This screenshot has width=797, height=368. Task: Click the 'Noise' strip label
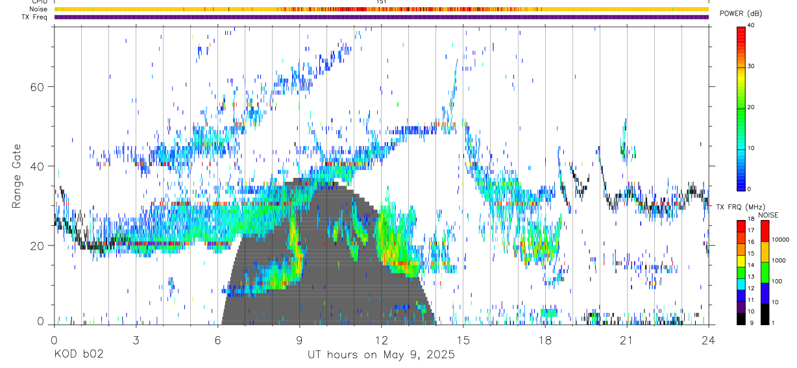click(x=38, y=9)
